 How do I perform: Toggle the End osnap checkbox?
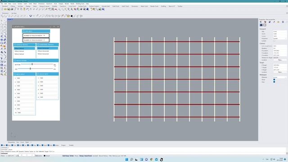pos(2,145)
